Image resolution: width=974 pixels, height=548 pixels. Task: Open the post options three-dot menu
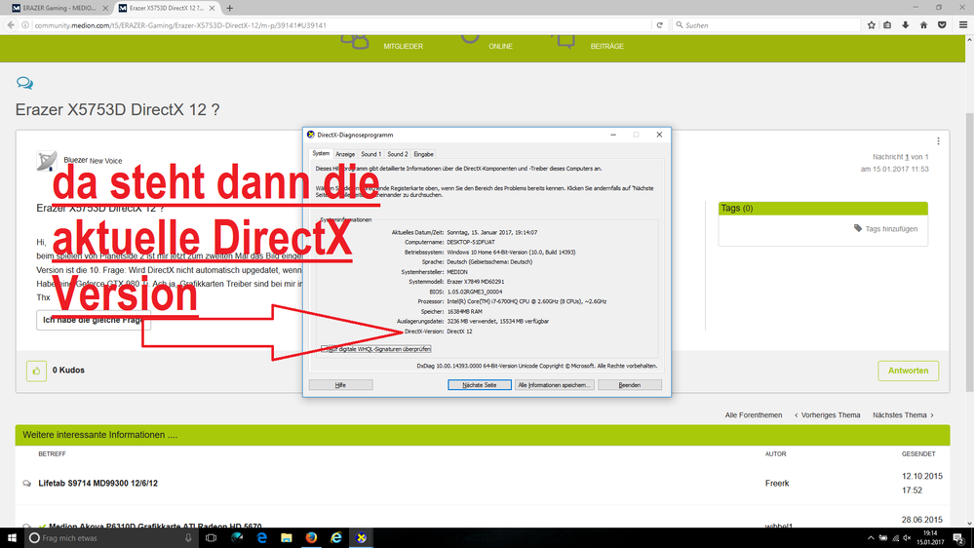938,141
